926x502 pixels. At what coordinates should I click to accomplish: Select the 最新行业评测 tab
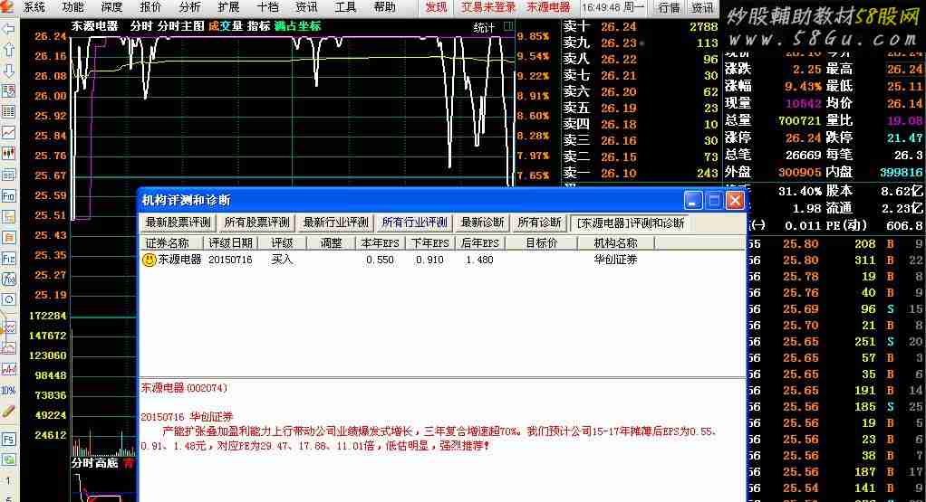(335, 223)
